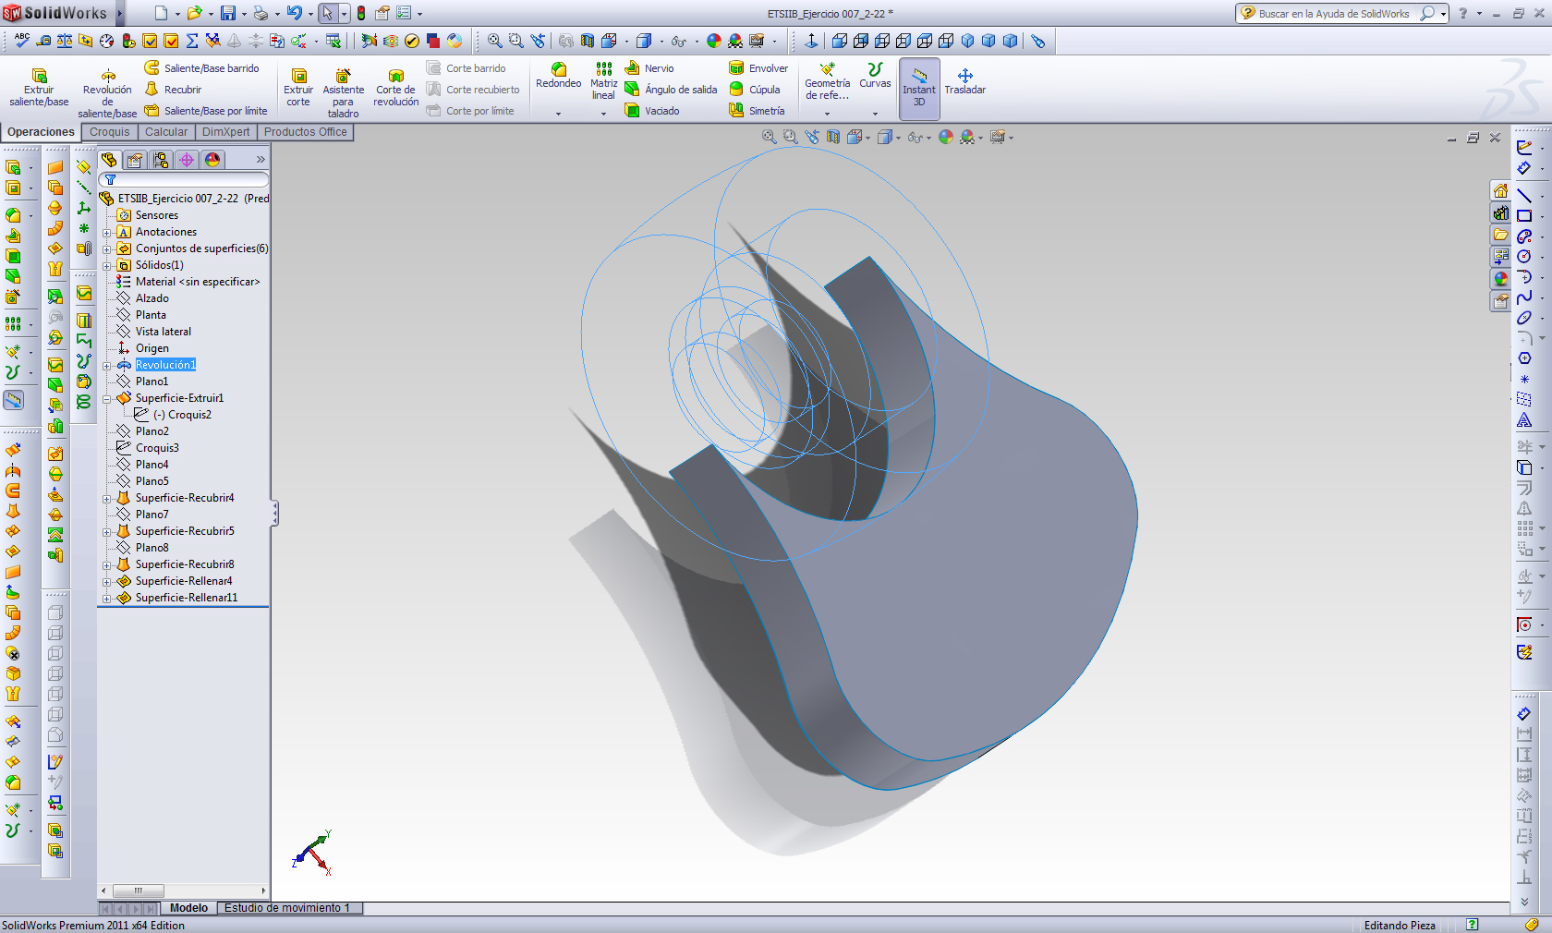Click the Vaciado shell tool
Screen dimensions: 1552x933
[652, 111]
